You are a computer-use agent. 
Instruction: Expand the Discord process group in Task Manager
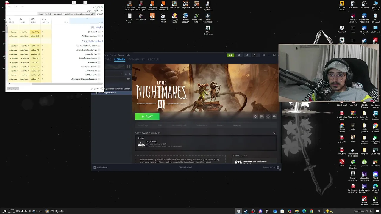[x=102, y=32]
